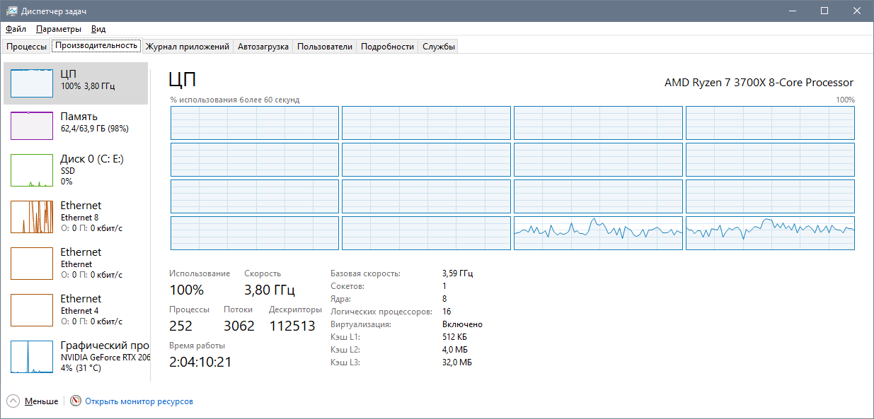Click the Сокетов label

click(347, 285)
